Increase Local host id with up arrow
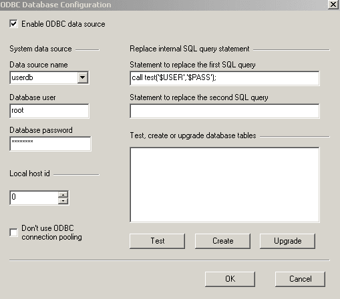 click(63, 194)
